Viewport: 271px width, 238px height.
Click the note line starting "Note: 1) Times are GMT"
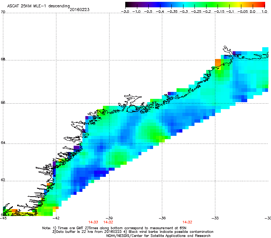114,228
